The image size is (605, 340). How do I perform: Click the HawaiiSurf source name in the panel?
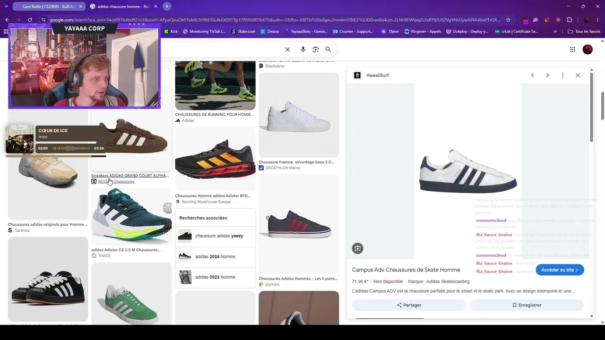tap(377, 75)
